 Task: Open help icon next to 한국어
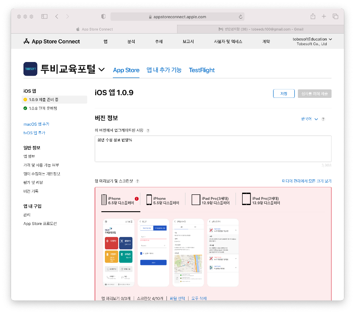click(x=323, y=119)
